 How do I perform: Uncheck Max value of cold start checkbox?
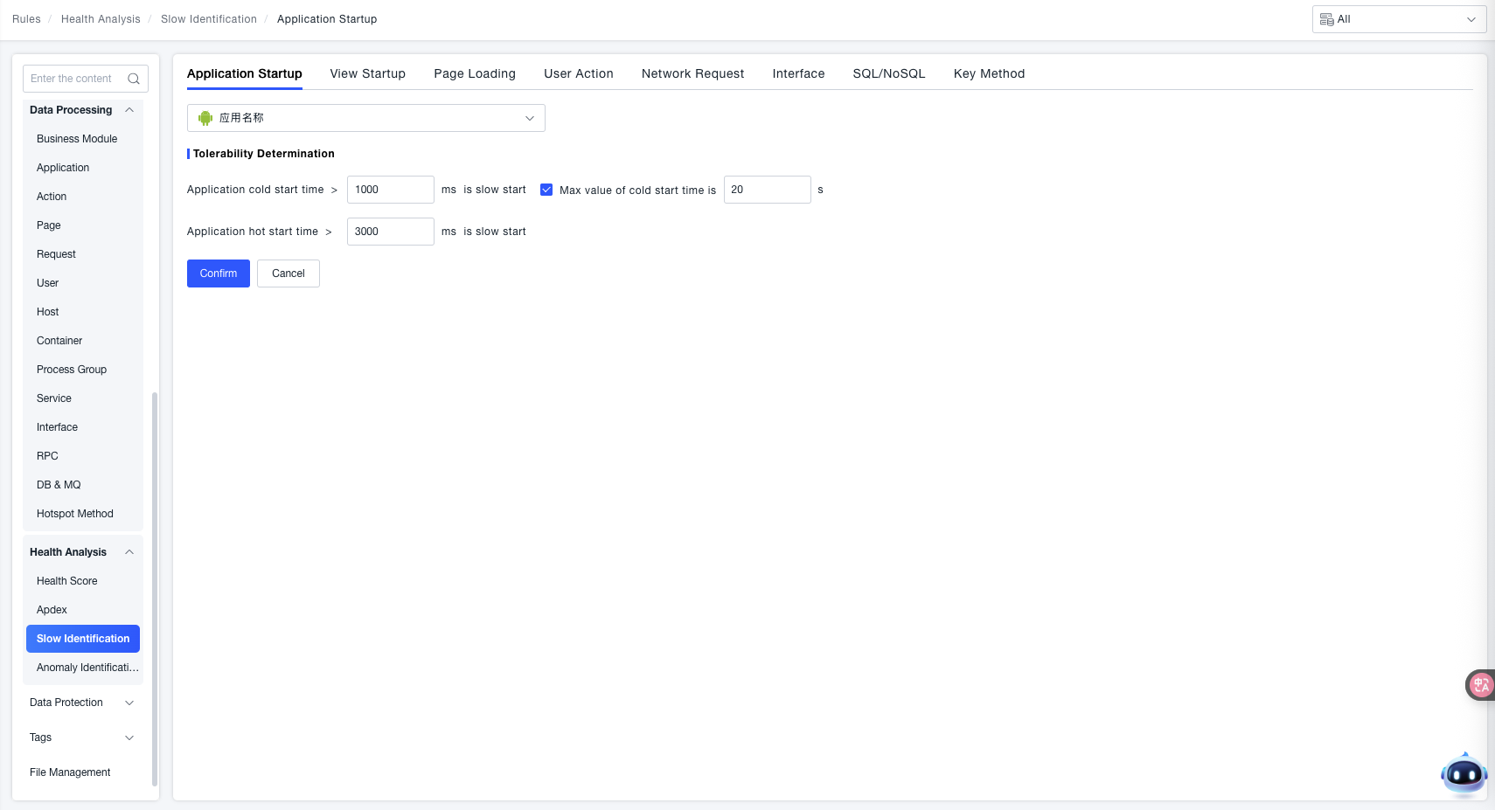click(546, 190)
